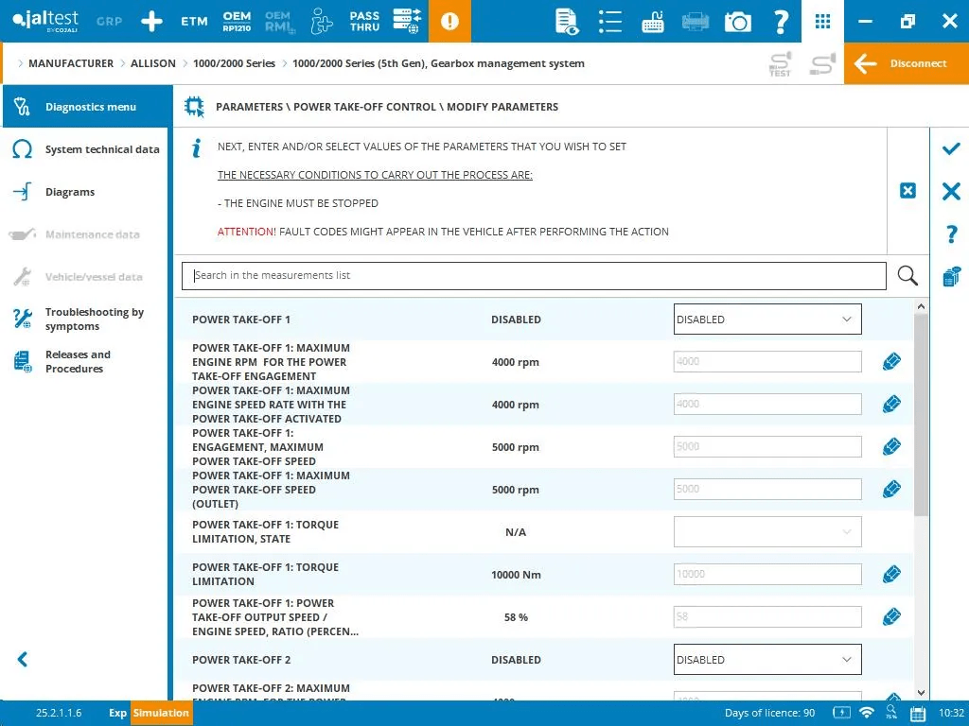
Task: Open the ETM module icon
Action: tap(194, 22)
